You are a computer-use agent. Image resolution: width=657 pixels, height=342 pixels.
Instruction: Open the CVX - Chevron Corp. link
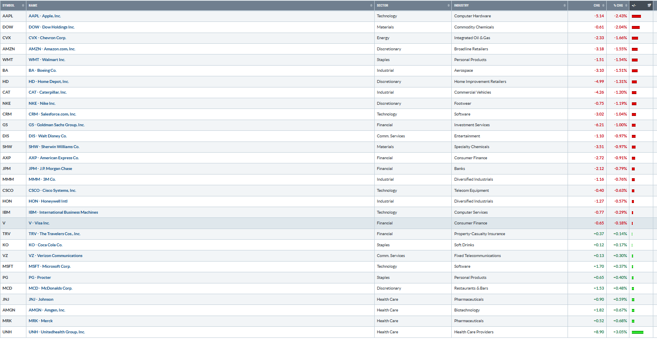47,38
